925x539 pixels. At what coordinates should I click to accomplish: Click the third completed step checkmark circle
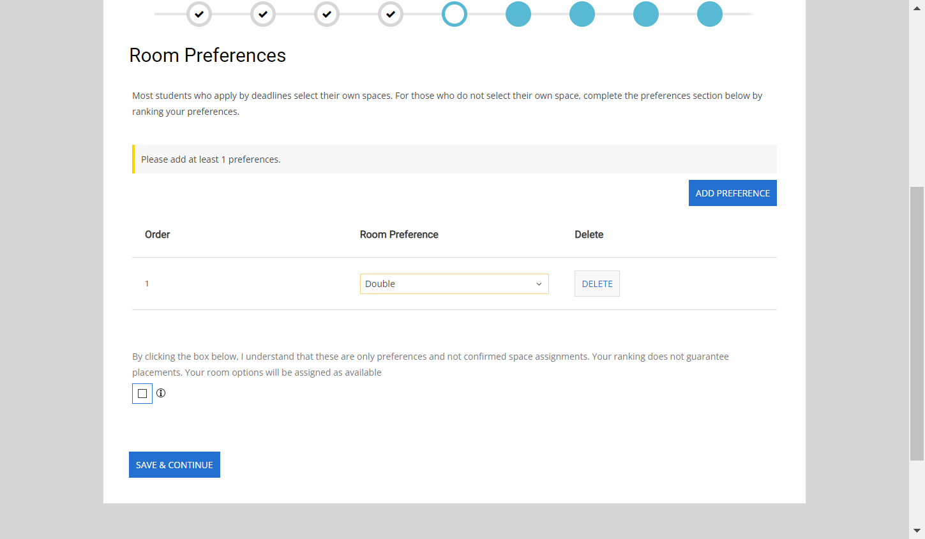pos(327,13)
